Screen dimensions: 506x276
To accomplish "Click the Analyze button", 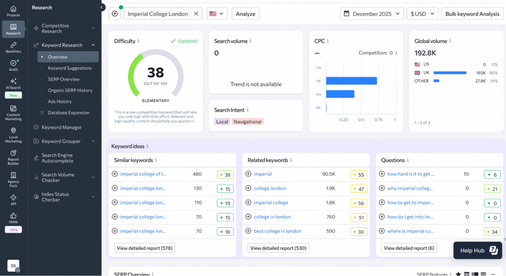I will [245, 14].
